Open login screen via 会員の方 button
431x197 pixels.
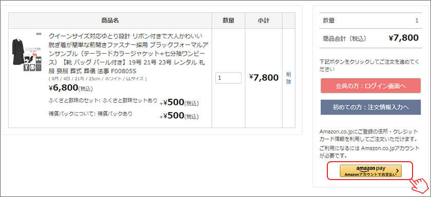point(370,86)
